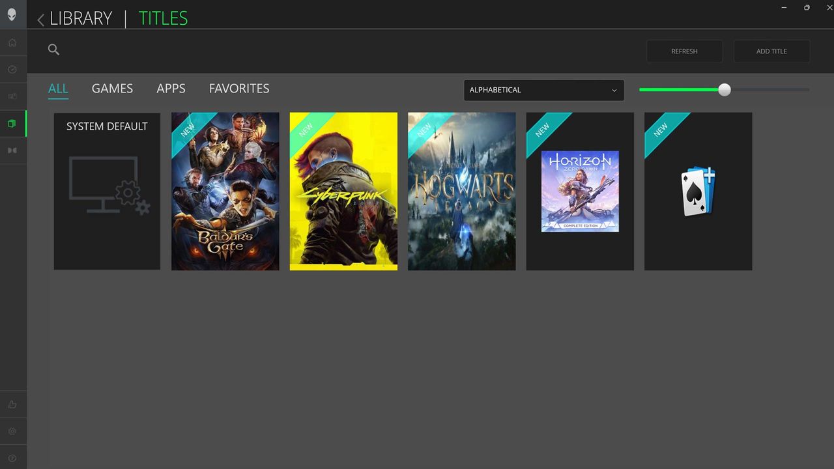Click the Alienware head logo icon

click(12, 14)
